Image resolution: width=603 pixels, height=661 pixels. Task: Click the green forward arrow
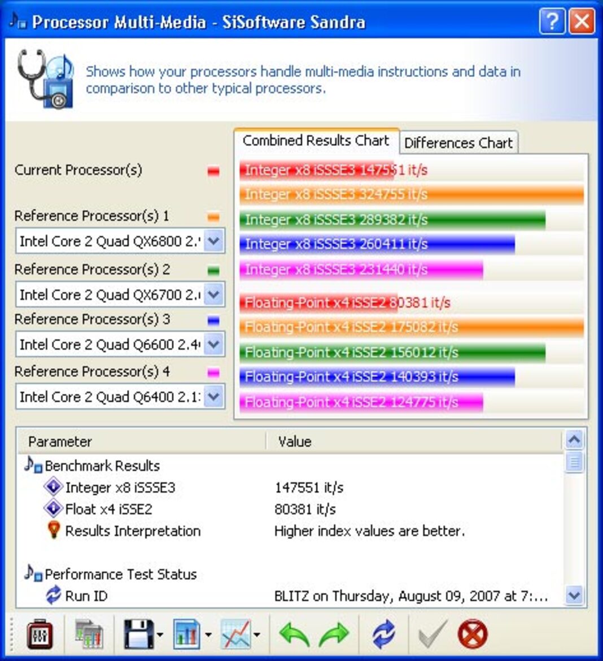[x=334, y=634]
